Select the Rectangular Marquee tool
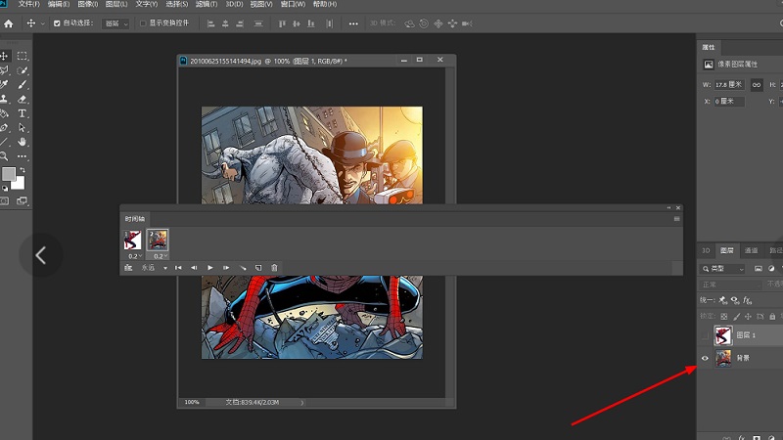This screenshot has height=440, width=783. 22,56
